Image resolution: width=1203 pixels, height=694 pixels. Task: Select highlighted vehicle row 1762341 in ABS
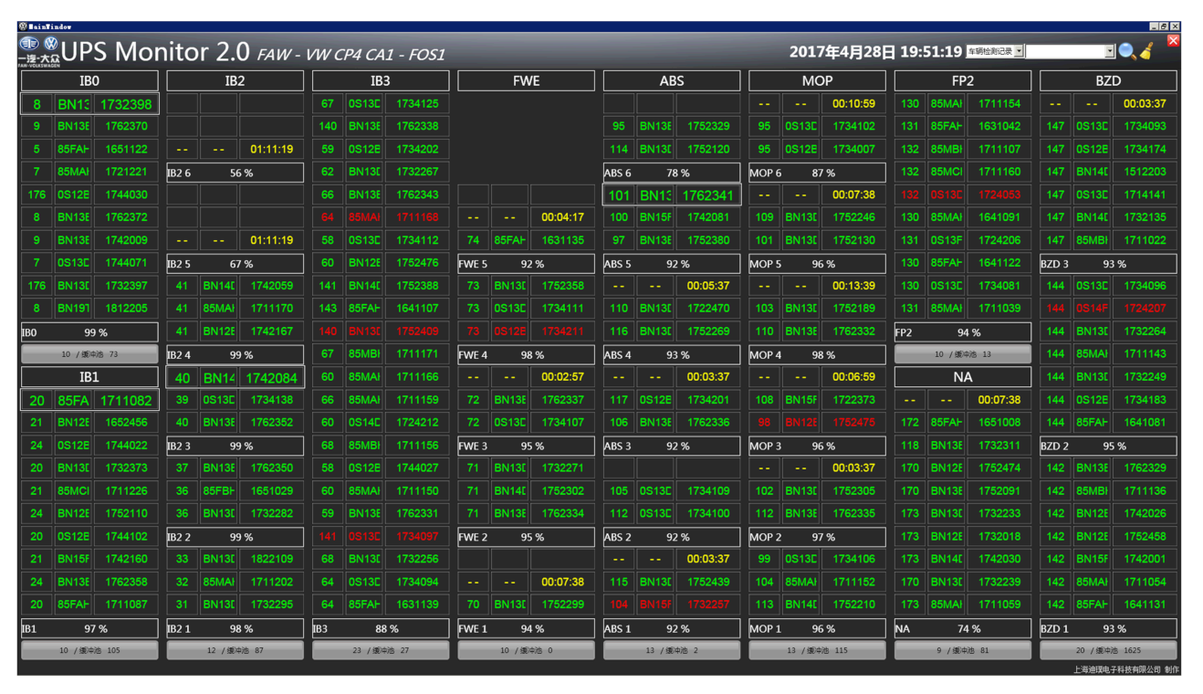coord(672,195)
